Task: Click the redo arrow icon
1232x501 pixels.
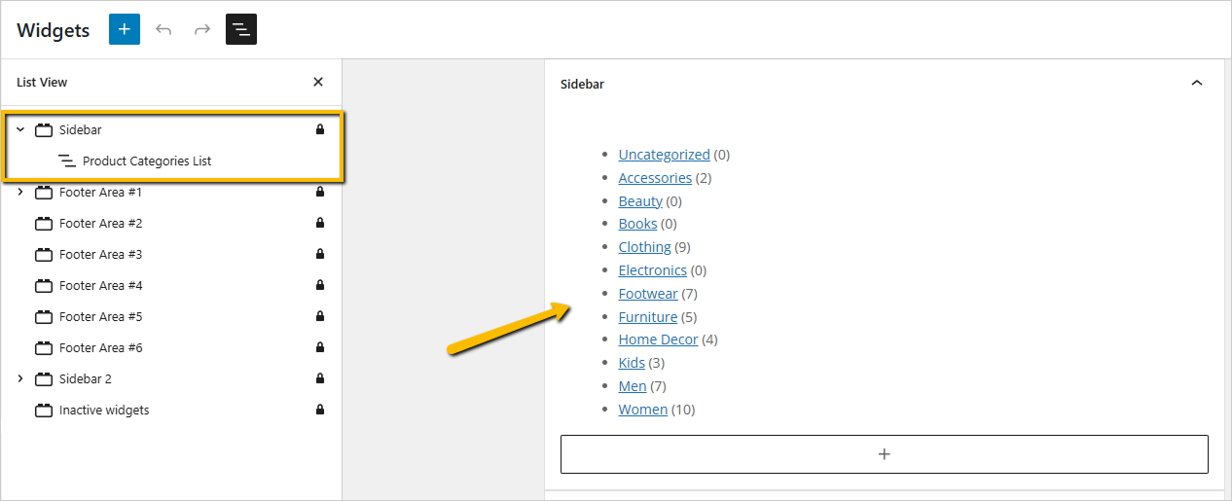Action: pyautogui.click(x=202, y=29)
